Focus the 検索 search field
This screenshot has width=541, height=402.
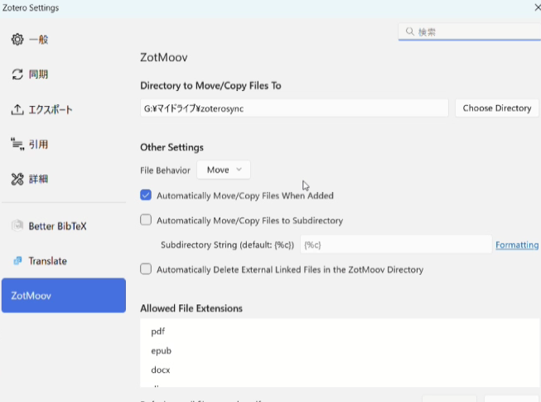470,31
